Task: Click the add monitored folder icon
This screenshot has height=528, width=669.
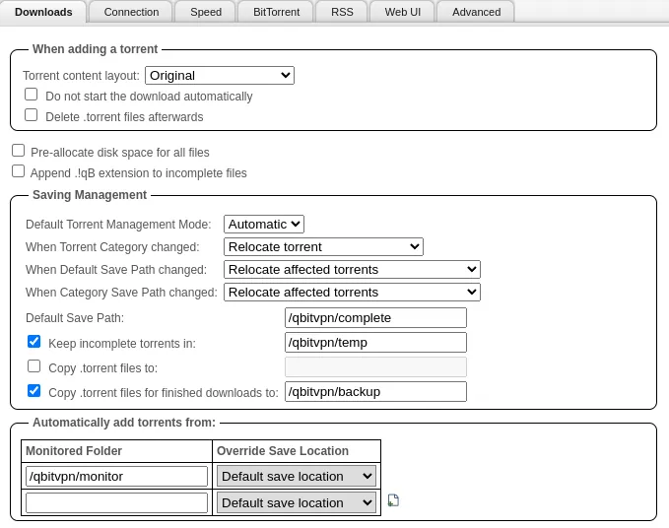Action: tap(393, 500)
